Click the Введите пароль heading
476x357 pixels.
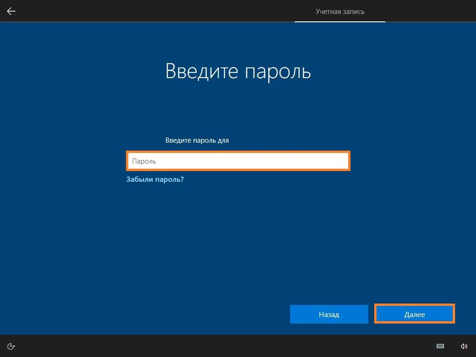point(238,71)
